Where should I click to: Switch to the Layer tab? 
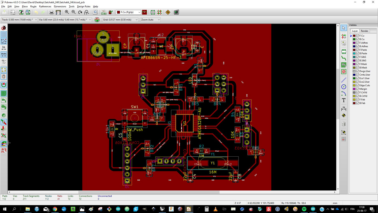[x=355, y=31]
